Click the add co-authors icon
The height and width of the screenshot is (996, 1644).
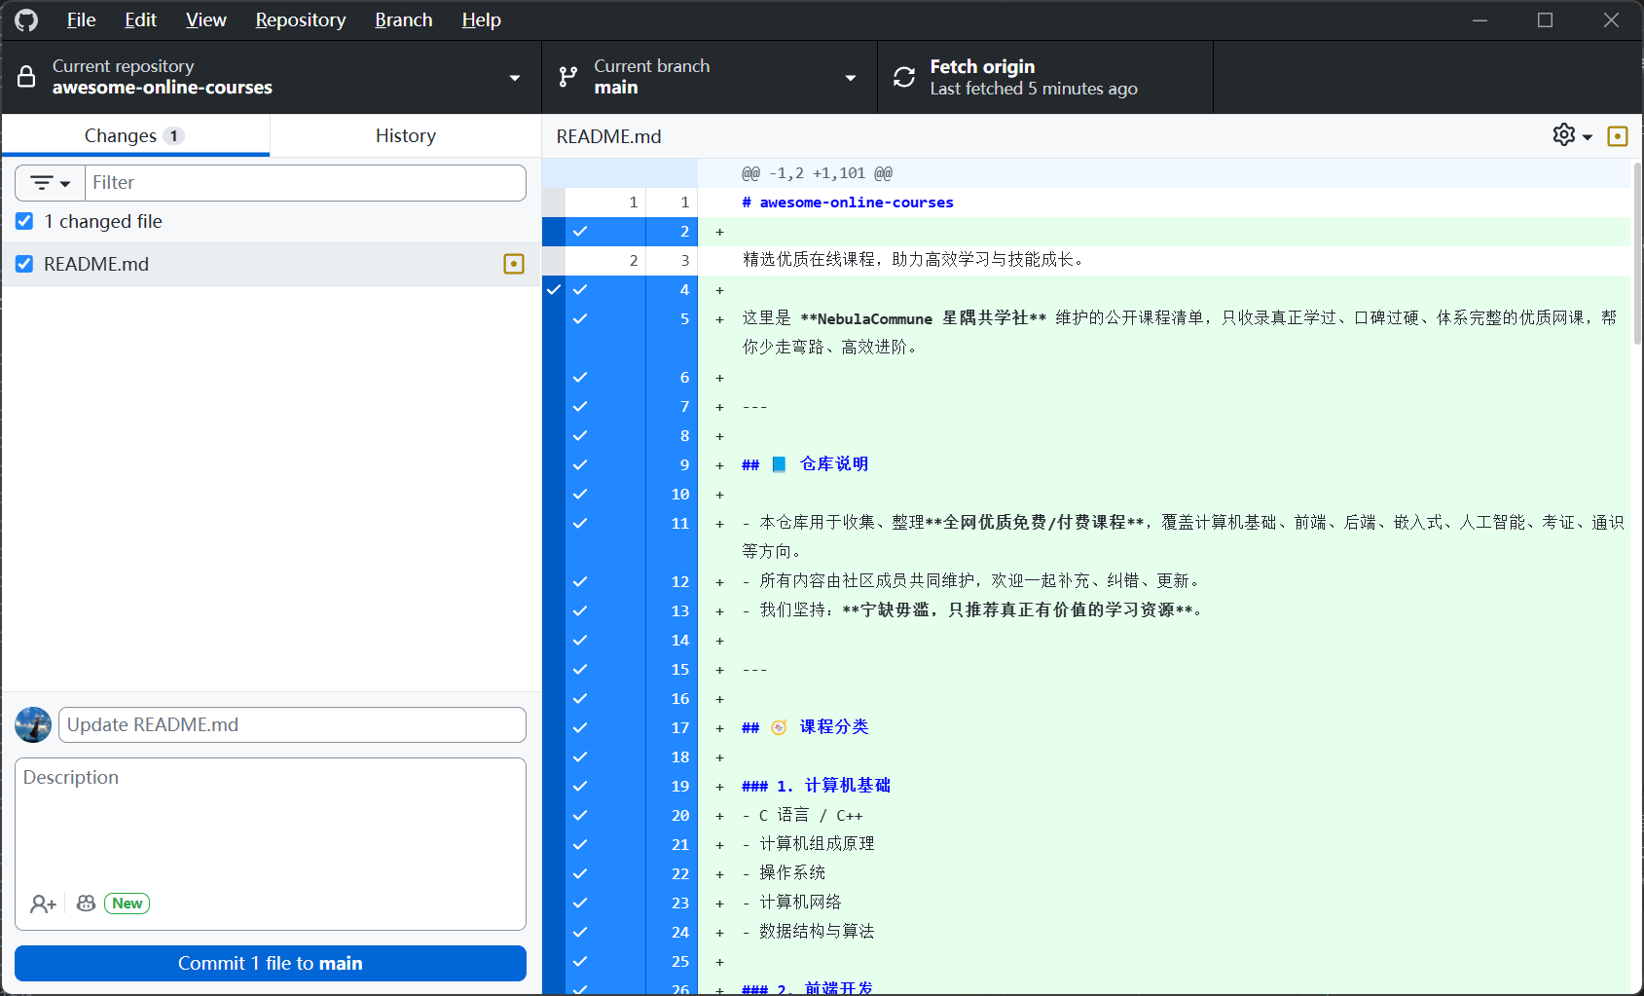point(43,904)
